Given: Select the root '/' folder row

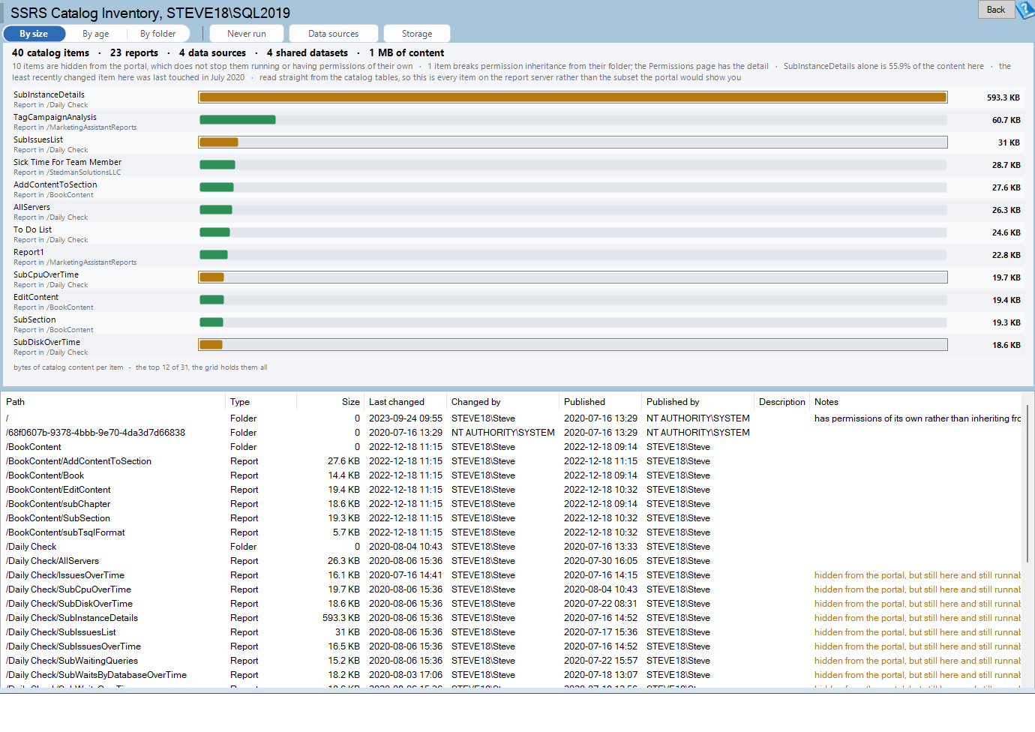Looking at the screenshot, I should [512, 418].
